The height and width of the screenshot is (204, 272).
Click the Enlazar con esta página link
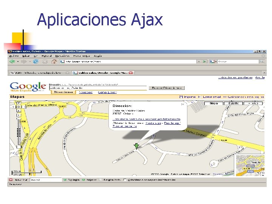[x=246, y=97]
